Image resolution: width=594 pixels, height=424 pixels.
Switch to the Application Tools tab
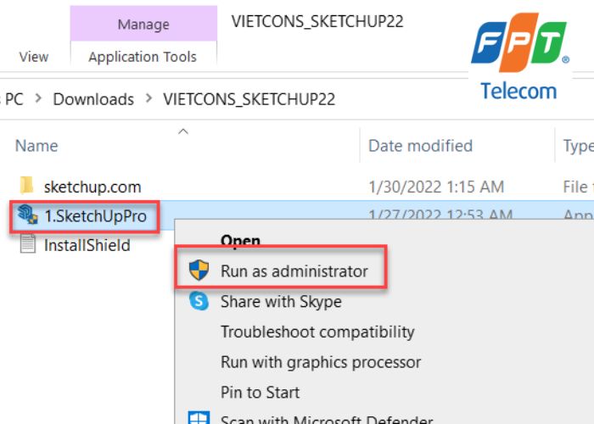pos(143,57)
